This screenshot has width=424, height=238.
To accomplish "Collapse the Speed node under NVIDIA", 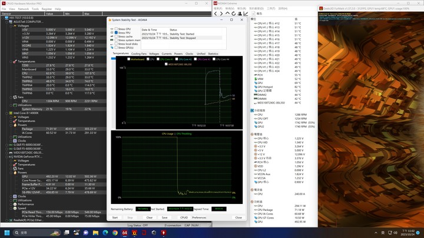I will click(11, 208).
